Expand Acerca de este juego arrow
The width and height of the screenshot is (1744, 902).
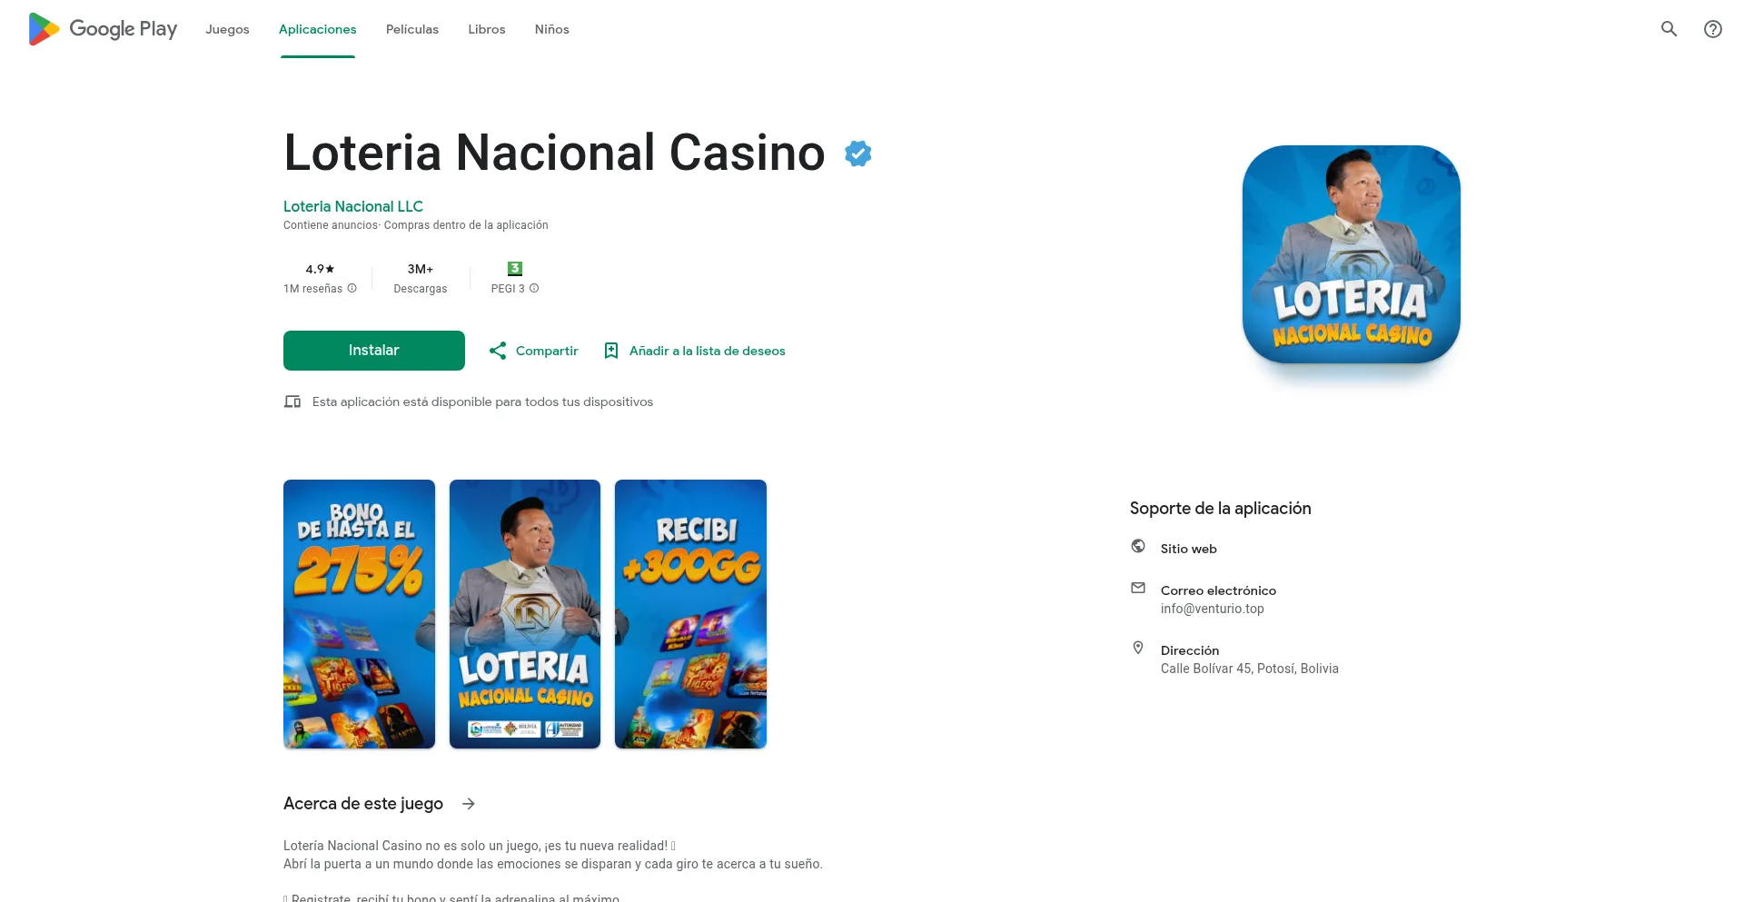tap(469, 804)
